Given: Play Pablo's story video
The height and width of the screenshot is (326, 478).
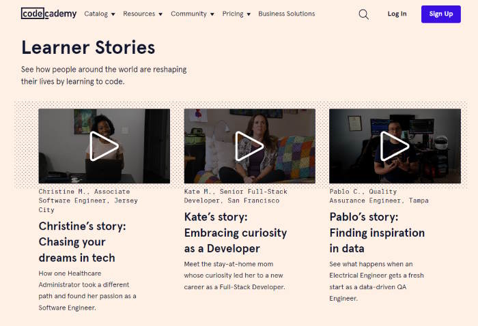Looking at the screenshot, I should [395, 146].
